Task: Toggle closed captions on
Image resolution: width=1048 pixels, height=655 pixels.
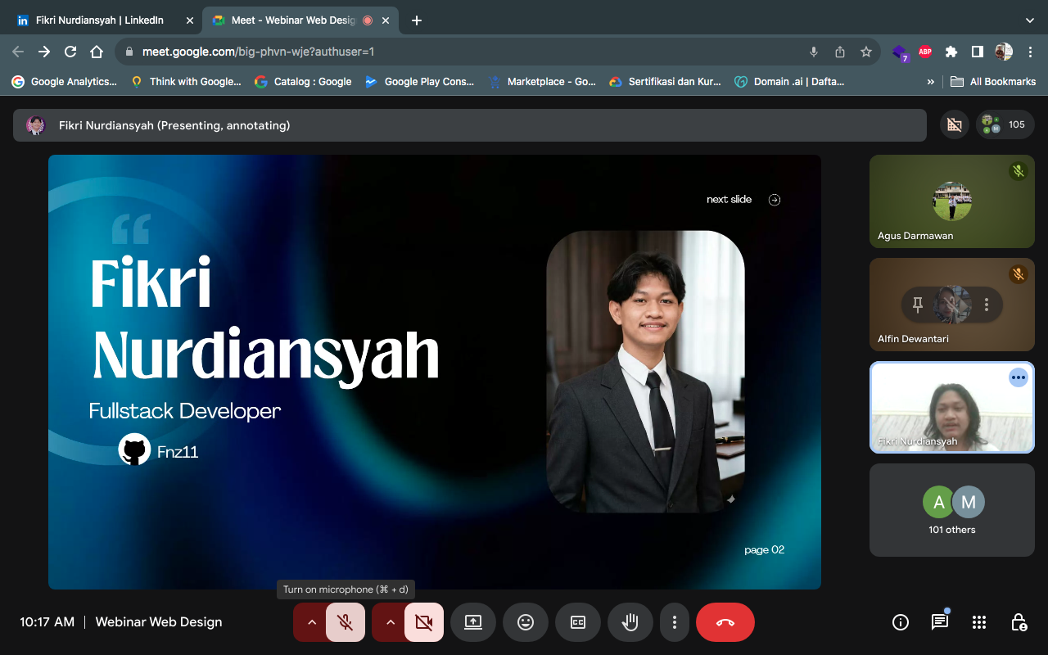Action: pyautogui.click(x=578, y=622)
